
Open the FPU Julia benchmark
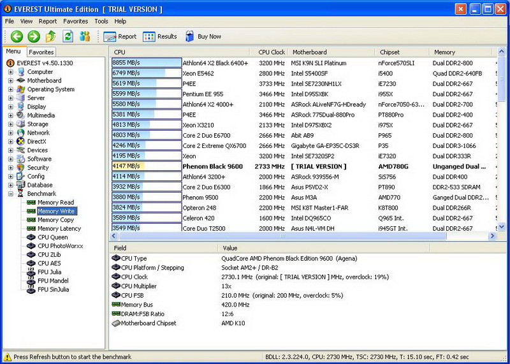pyautogui.click(x=50, y=272)
